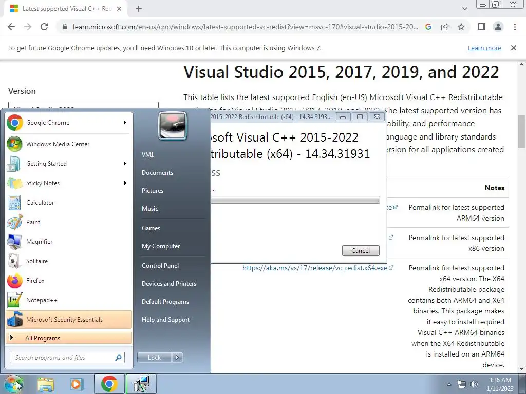Cancel the Visual C++ installation
526x394 pixels.
pos(361,250)
